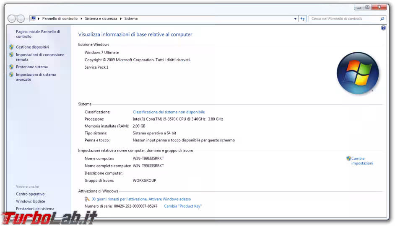Click the Back navigation arrow button
The width and height of the screenshot is (395, 226).
click(x=12, y=19)
